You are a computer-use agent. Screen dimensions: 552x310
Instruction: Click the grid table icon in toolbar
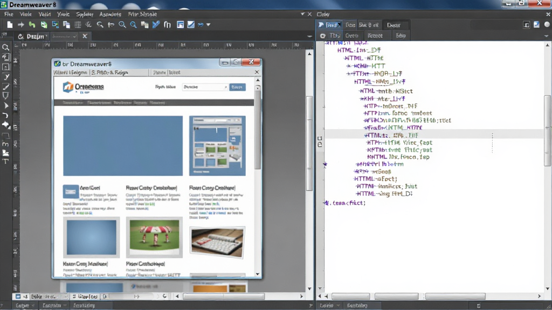(x=78, y=25)
